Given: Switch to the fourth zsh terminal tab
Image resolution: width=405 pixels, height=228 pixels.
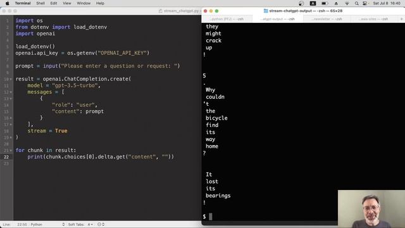Looking at the screenshot, I should (375, 19).
